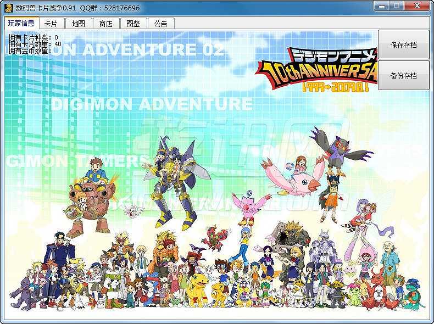Click the 备份存档 button
Viewport: 434px width, 324px height.
click(x=404, y=76)
